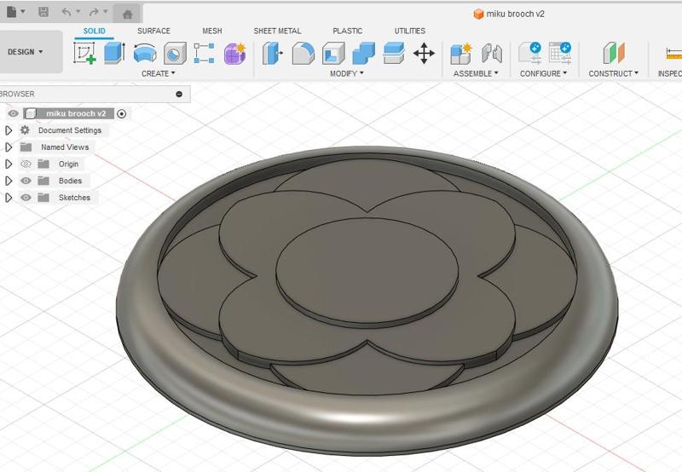Select the Revolve tool
Viewport: 682px width, 472px height.
tap(145, 53)
